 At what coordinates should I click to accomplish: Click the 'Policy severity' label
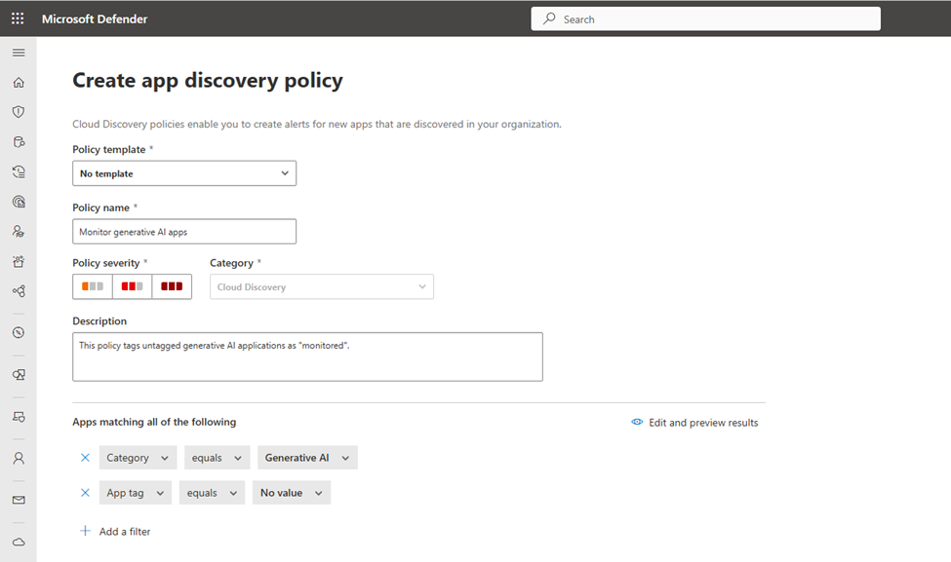106,263
